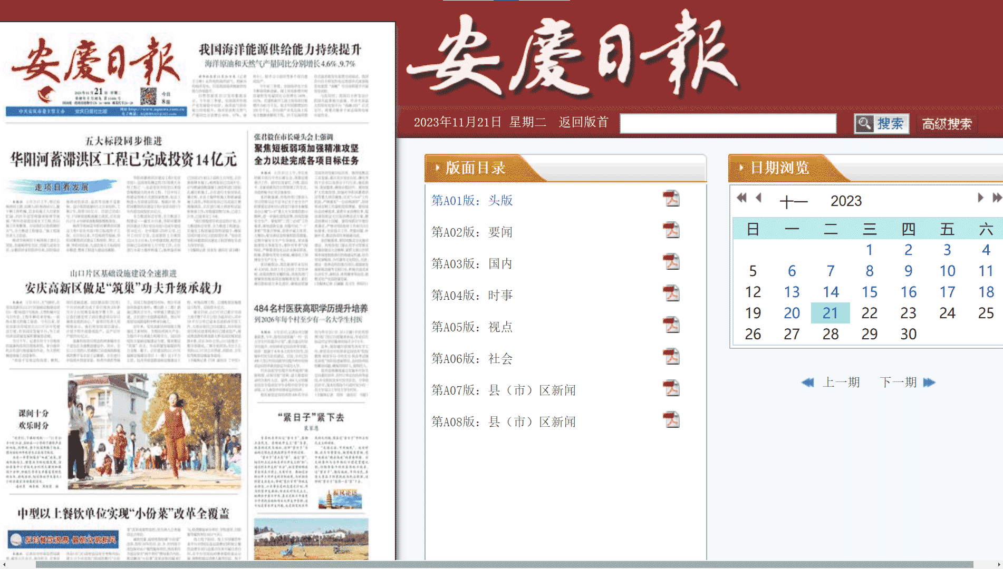This screenshot has height=569, width=1003.
Task: Select November 16 in the calendar
Action: [x=908, y=292]
